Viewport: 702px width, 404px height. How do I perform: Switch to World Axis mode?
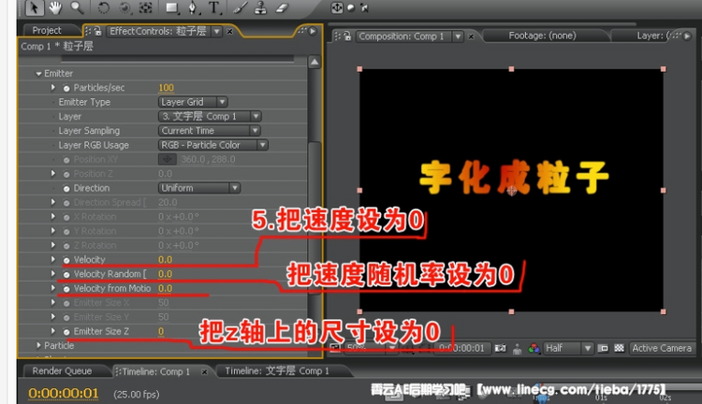point(351,7)
